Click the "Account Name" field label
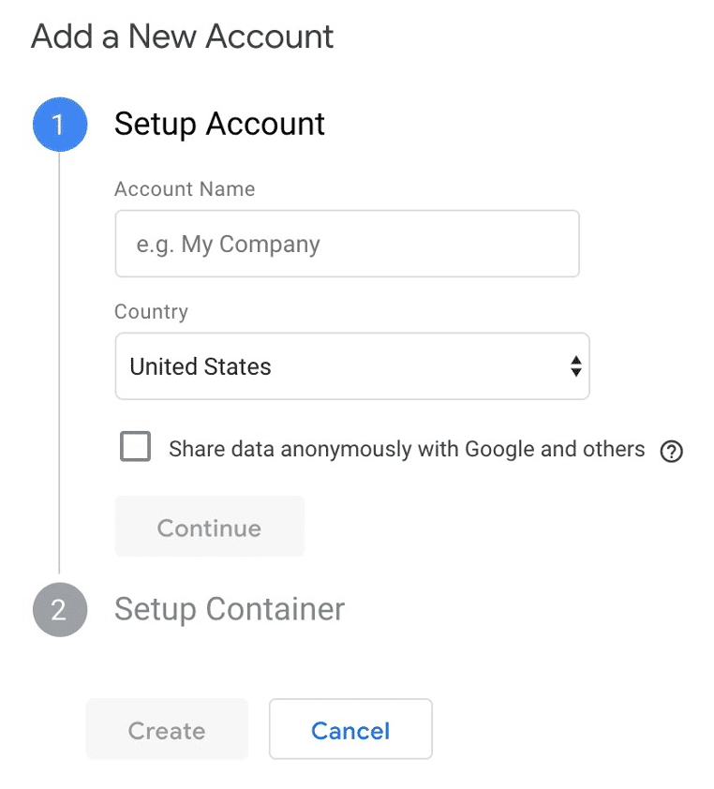The image size is (714, 789). (185, 189)
